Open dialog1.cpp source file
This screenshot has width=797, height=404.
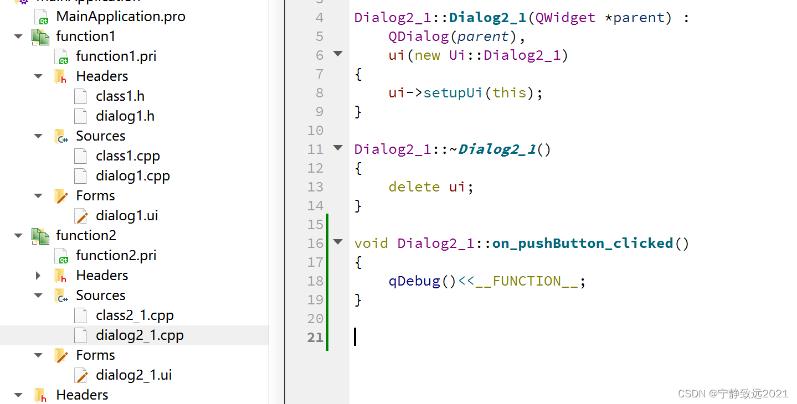click(132, 175)
